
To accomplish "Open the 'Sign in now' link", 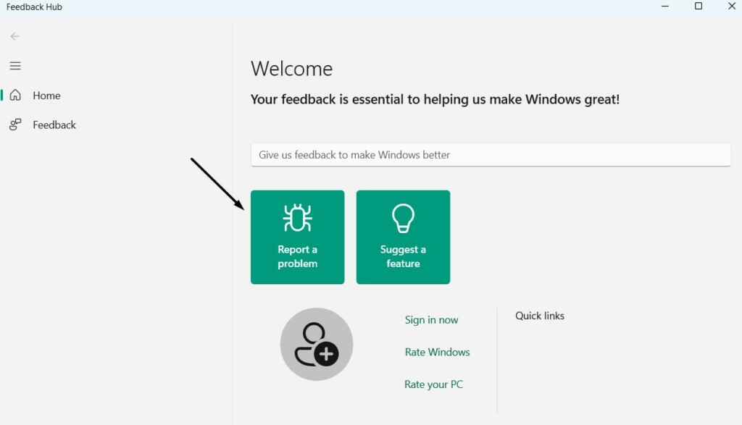I will (431, 320).
